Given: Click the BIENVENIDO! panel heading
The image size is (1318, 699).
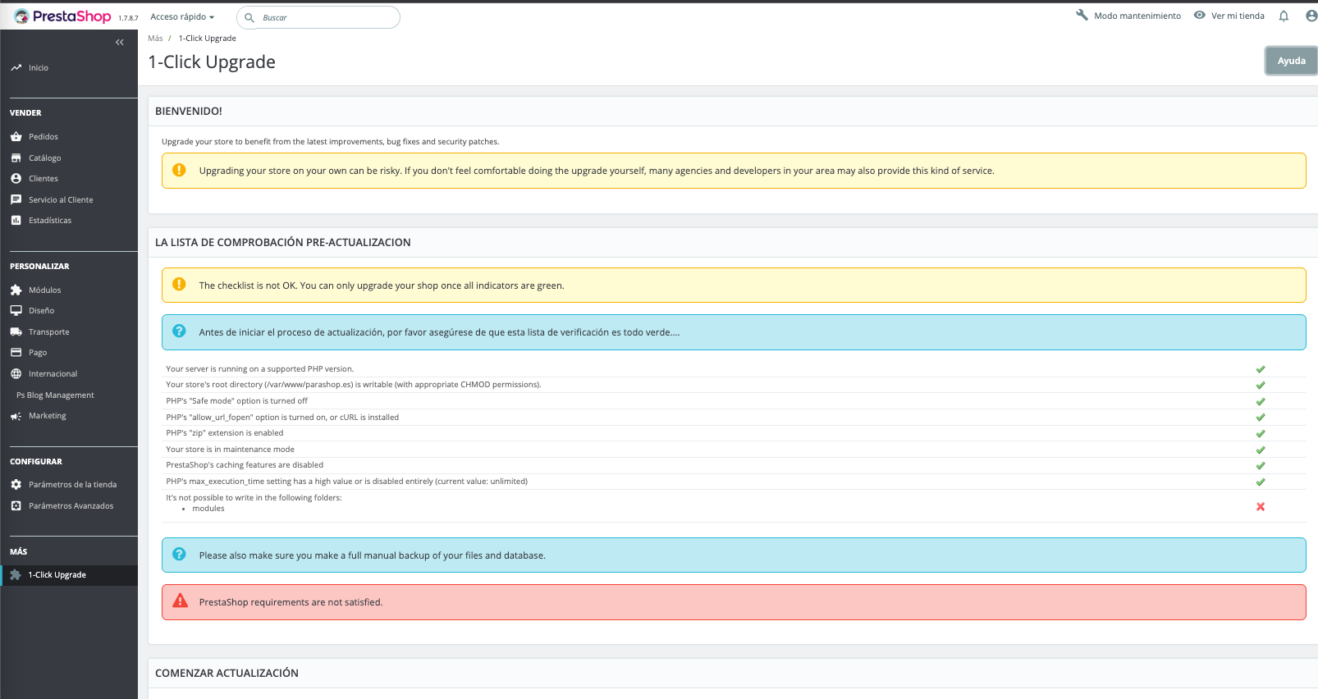Looking at the screenshot, I should pos(189,111).
